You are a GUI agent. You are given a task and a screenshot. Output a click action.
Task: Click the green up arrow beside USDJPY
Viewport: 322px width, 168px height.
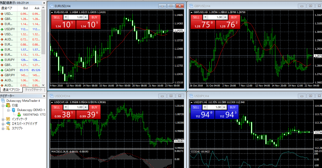(x=2, y=29)
